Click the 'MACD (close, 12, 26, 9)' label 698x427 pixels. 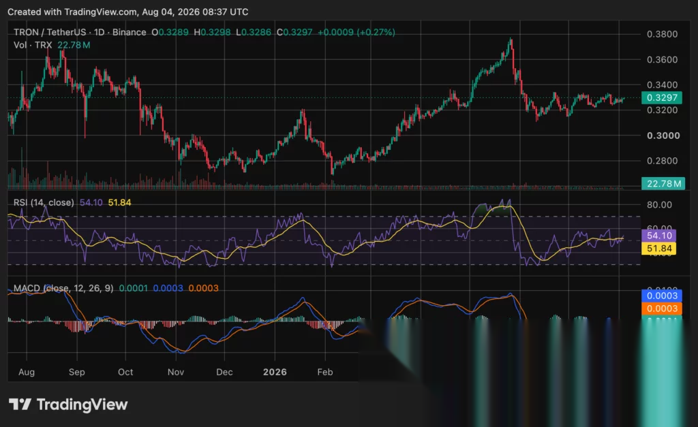click(63, 288)
